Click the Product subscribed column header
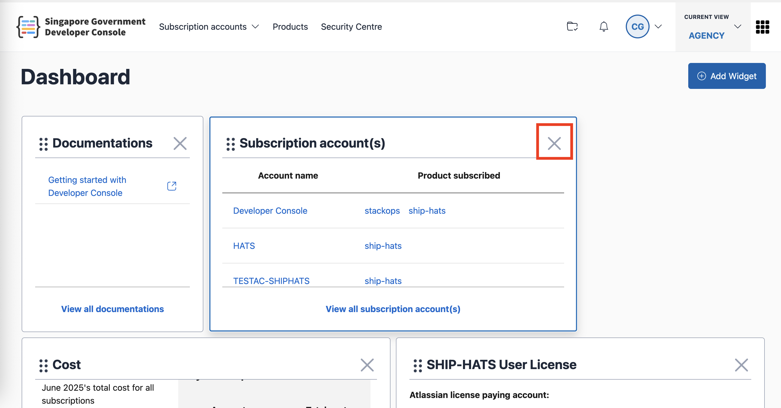 tap(459, 176)
